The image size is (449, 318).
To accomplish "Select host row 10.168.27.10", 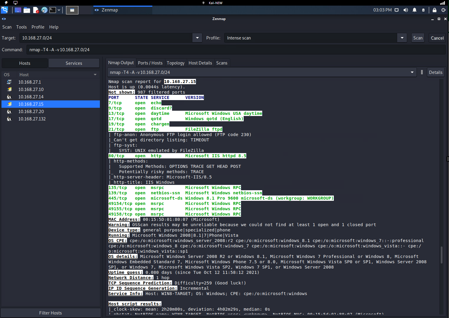I will pyautogui.click(x=51, y=90).
